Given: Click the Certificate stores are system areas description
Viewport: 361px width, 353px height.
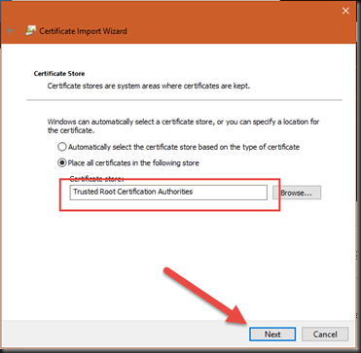Looking at the screenshot, I should point(149,87).
